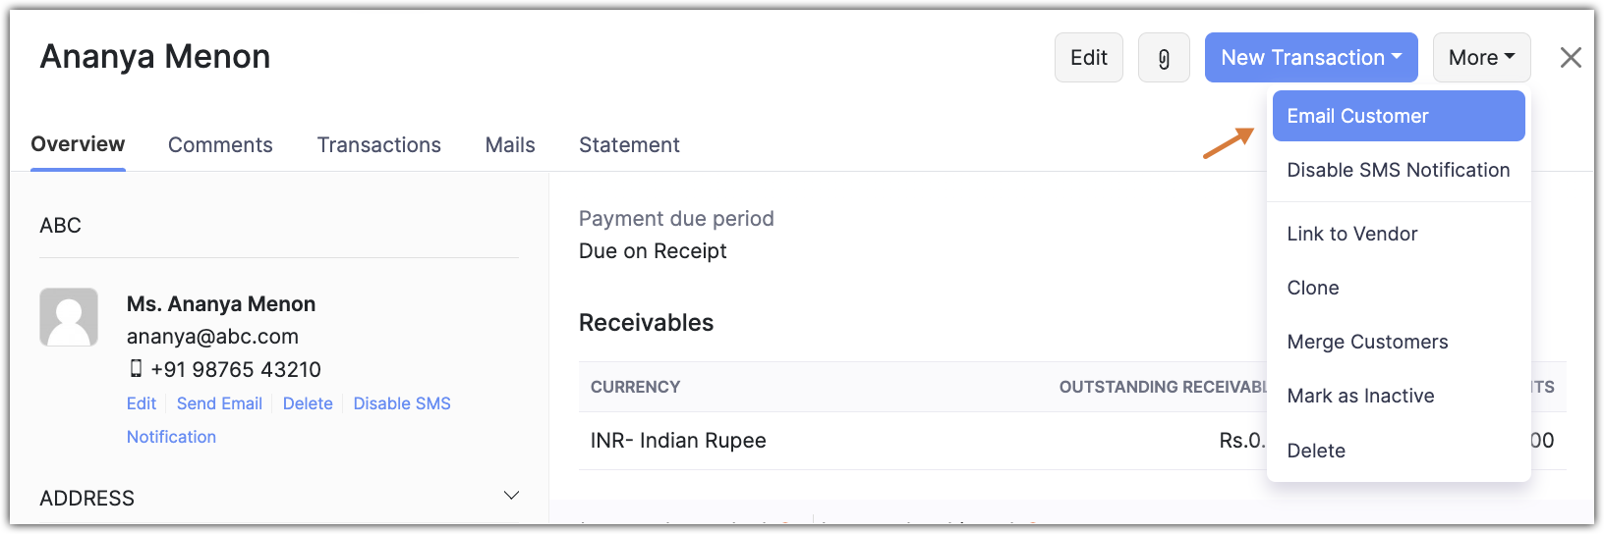Image resolution: width=1604 pixels, height=534 pixels.
Task: Choose Disable SMS Notification menu option
Action: click(x=1398, y=170)
